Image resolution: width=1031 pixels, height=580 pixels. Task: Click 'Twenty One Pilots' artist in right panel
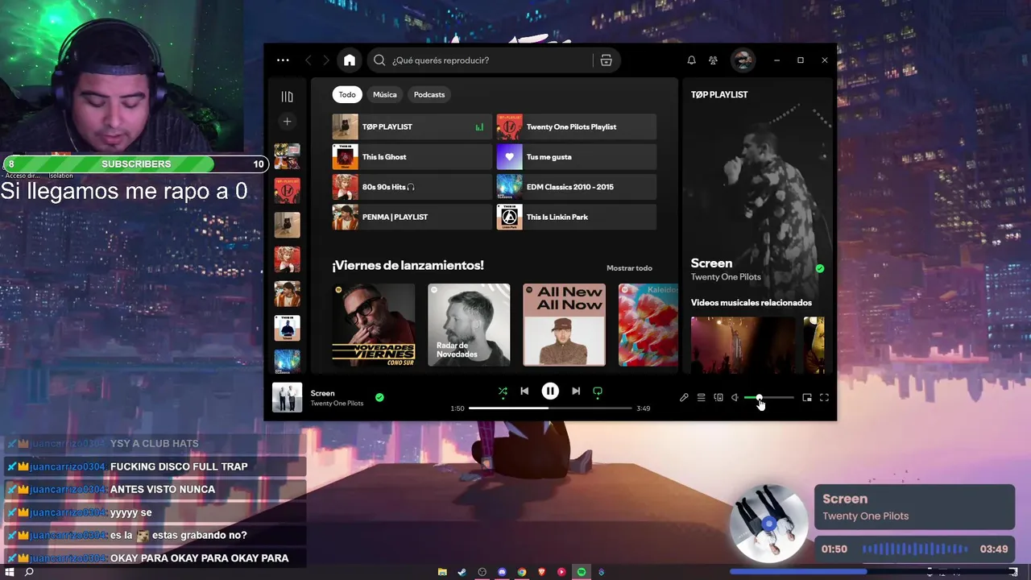pos(726,277)
